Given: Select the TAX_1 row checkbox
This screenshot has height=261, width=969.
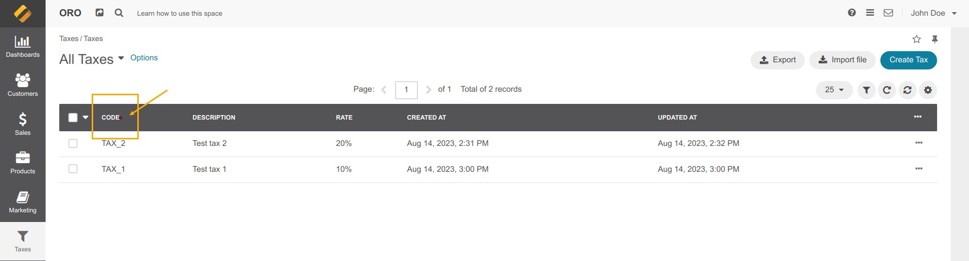Looking at the screenshot, I should (x=73, y=169).
